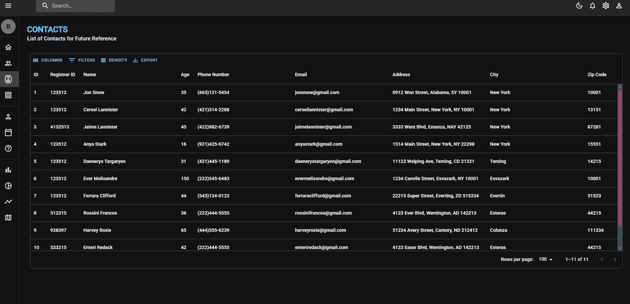Open the user profile icon in top bar
Image resolution: width=630 pixels, height=304 pixels.
pos(619,6)
